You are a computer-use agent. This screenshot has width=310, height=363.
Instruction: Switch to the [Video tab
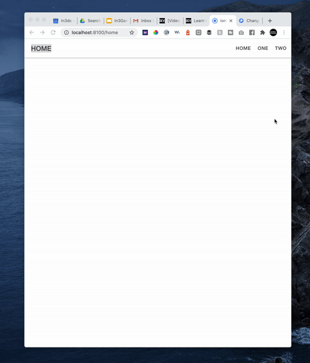point(170,21)
